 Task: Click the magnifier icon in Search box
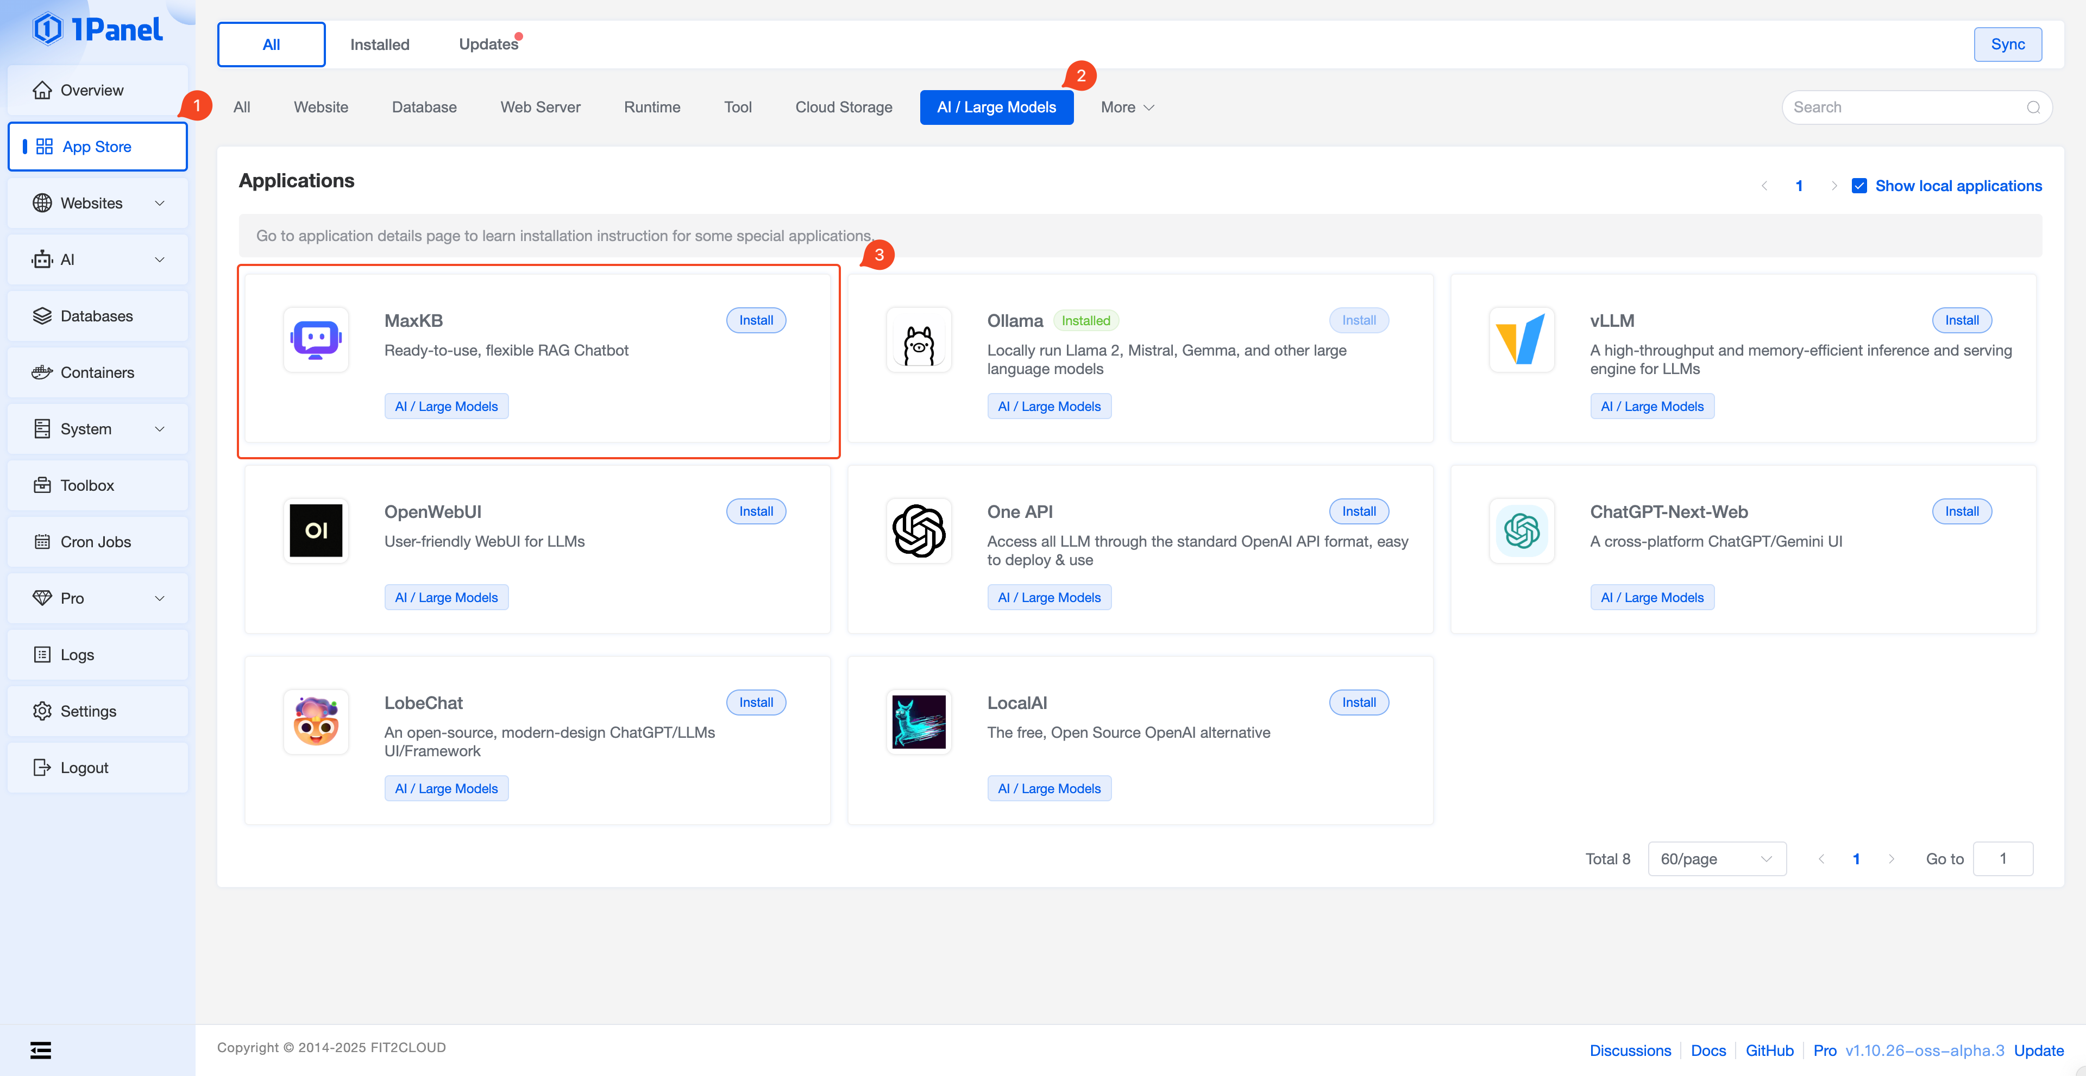point(2033,107)
